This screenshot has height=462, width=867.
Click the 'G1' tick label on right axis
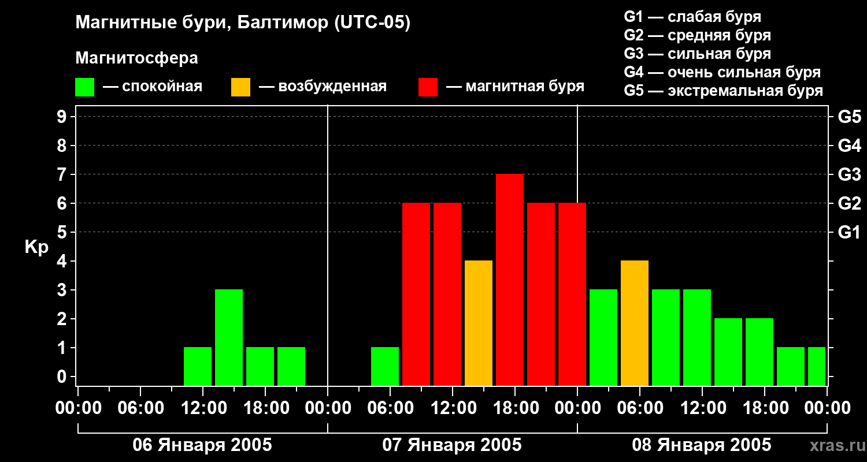click(x=850, y=232)
